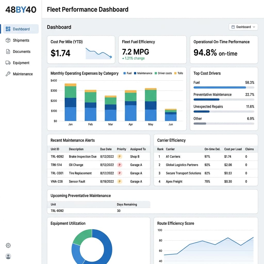Image resolution: width=264 pixels, height=264 pixels.
Task: Open Documents in the sidebar
Action: click(x=21, y=52)
